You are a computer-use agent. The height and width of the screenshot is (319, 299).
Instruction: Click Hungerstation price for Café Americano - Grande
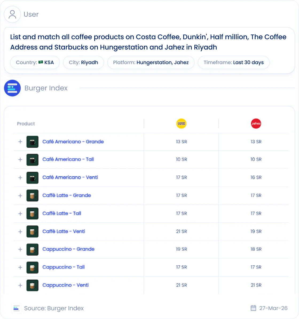coord(181,142)
